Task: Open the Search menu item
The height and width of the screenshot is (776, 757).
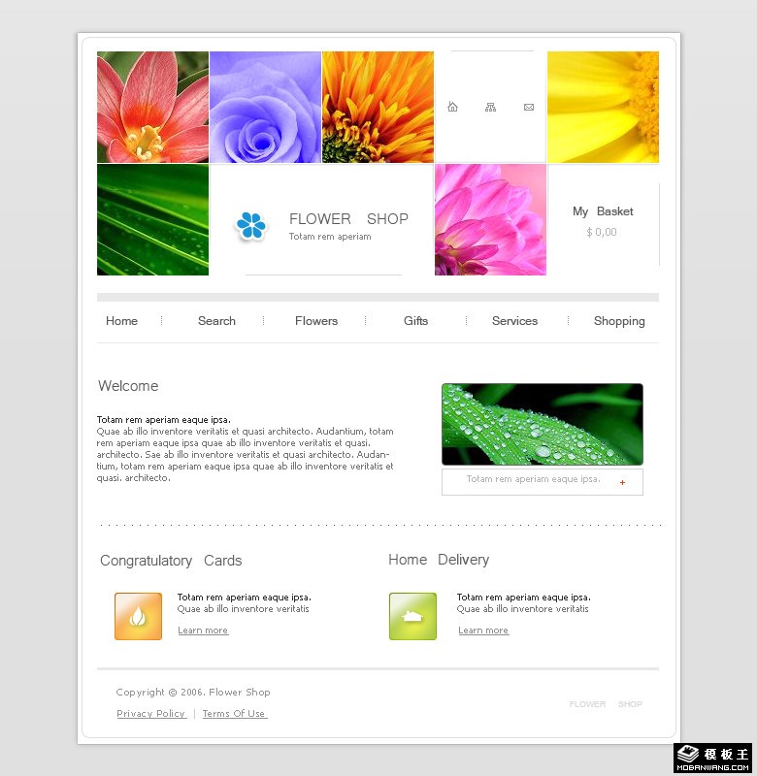Action: coord(216,321)
